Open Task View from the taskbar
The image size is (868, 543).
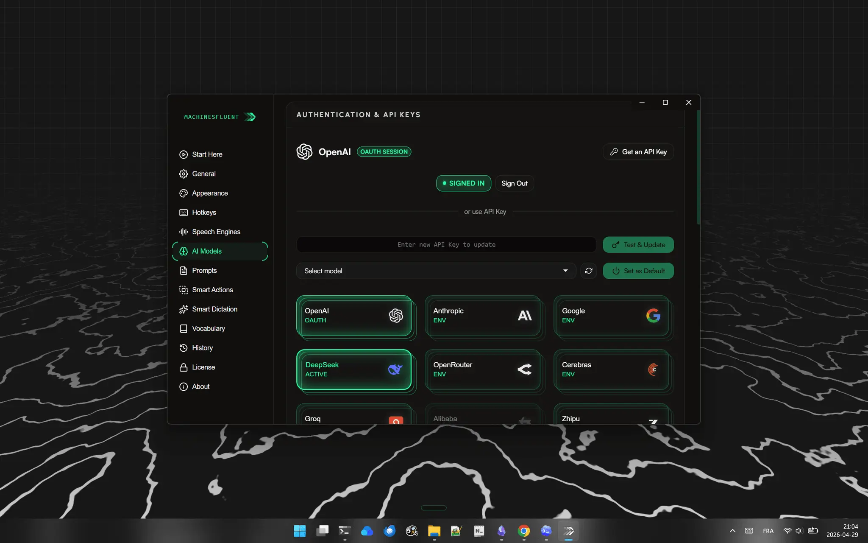[x=322, y=531]
